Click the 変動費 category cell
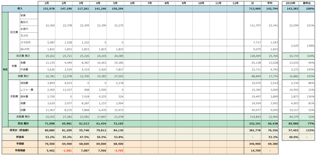316x156 pixels. [14, 96]
